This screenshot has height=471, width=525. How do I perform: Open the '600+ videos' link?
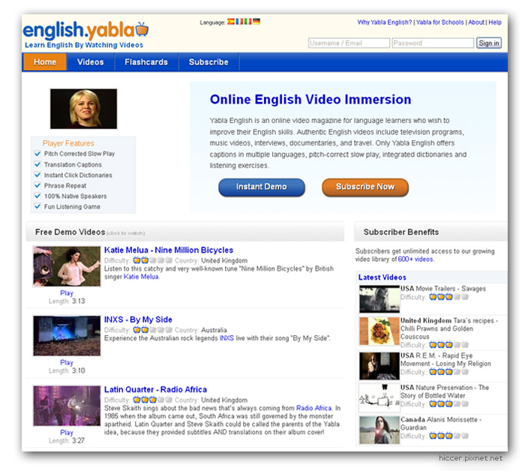[415, 259]
